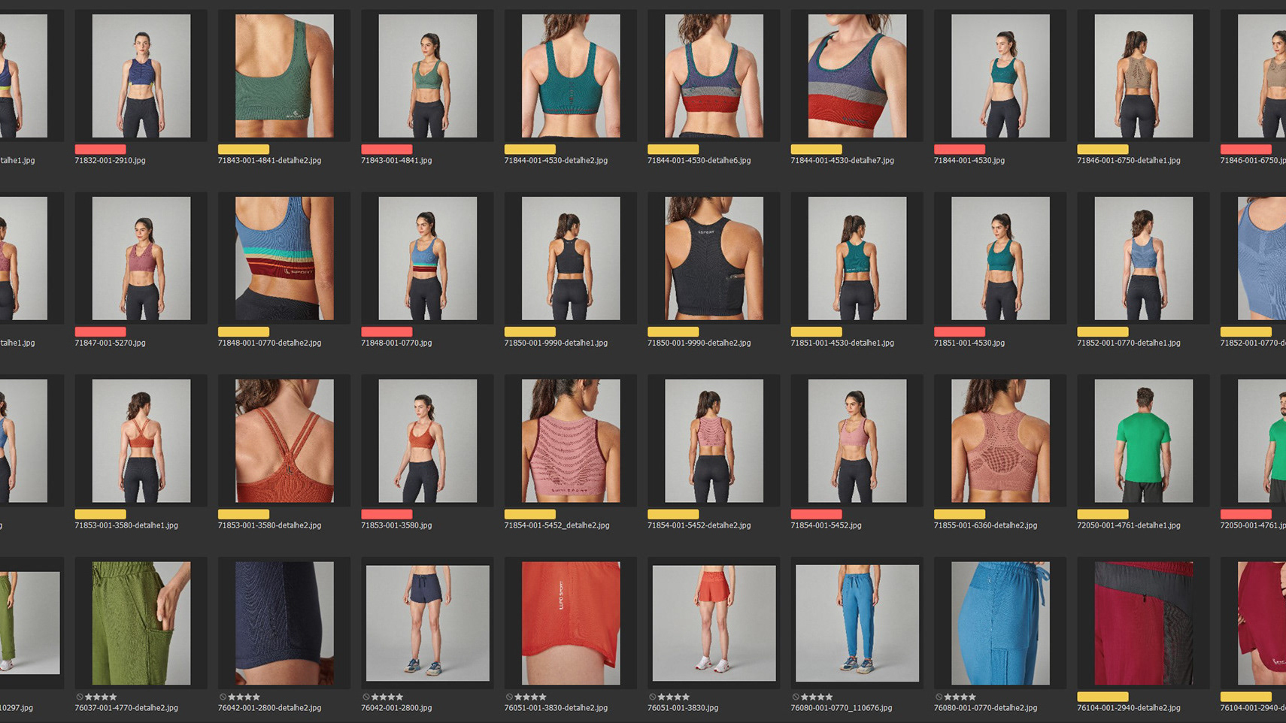Click the red label of 71843-001-4841.jpg
Screen dimensions: 1286x723
click(387, 150)
